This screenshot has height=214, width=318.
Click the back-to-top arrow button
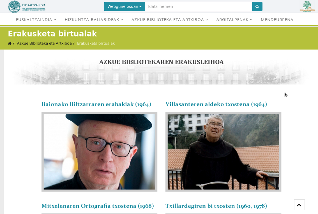coord(299,205)
